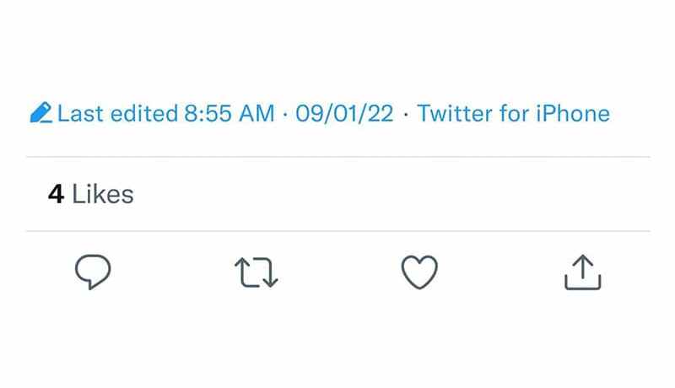View who liked via '4 Likes'
Viewport: 675px width, 388px height.
90,194
